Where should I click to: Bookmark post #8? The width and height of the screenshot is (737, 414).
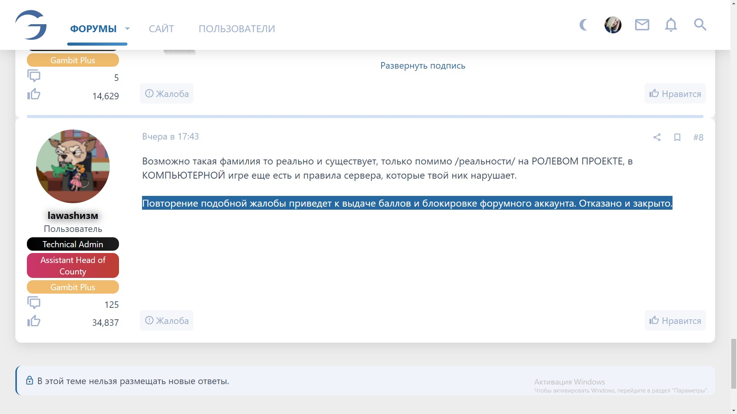point(677,137)
